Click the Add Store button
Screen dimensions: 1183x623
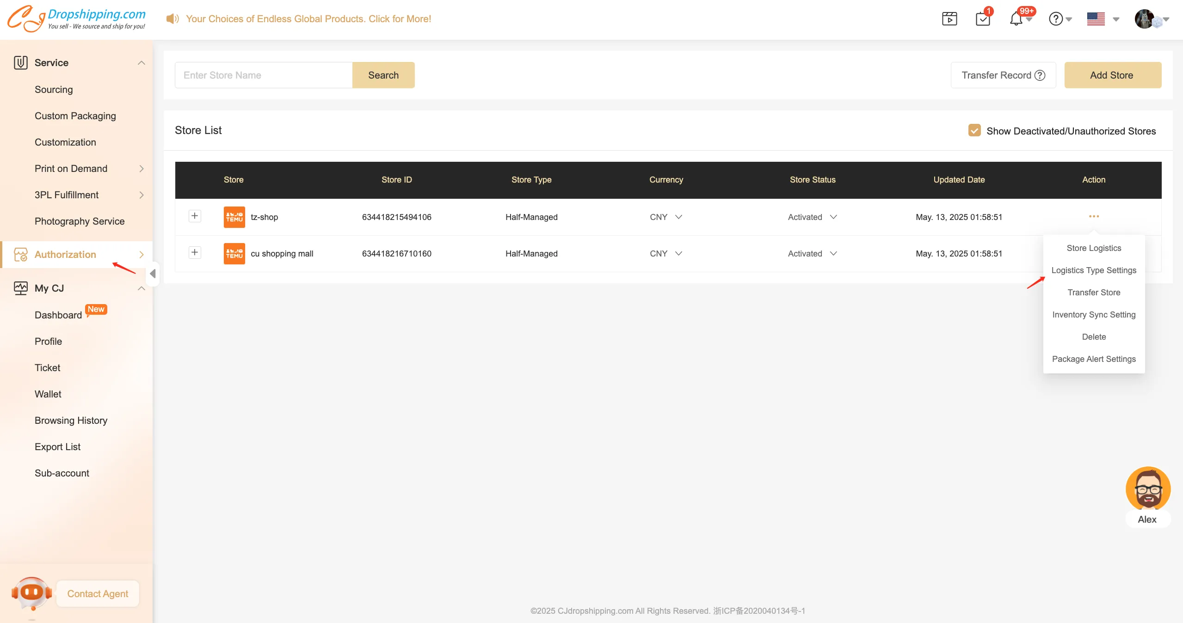pos(1112,75)
